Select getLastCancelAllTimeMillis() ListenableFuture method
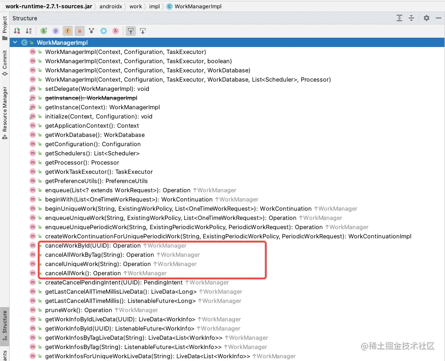 point(143,301)
